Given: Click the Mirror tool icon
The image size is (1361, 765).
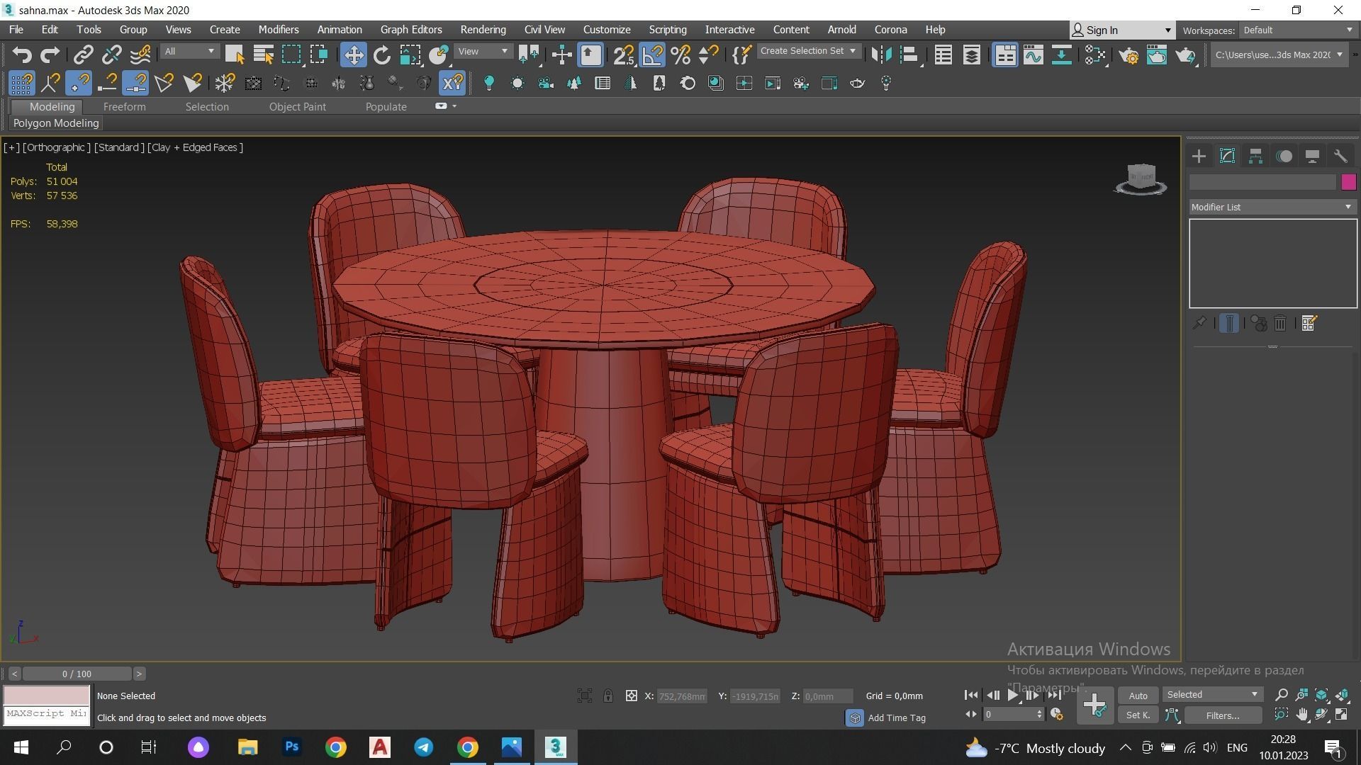Looking at the screenshot, I should click(x=881, y=55).
